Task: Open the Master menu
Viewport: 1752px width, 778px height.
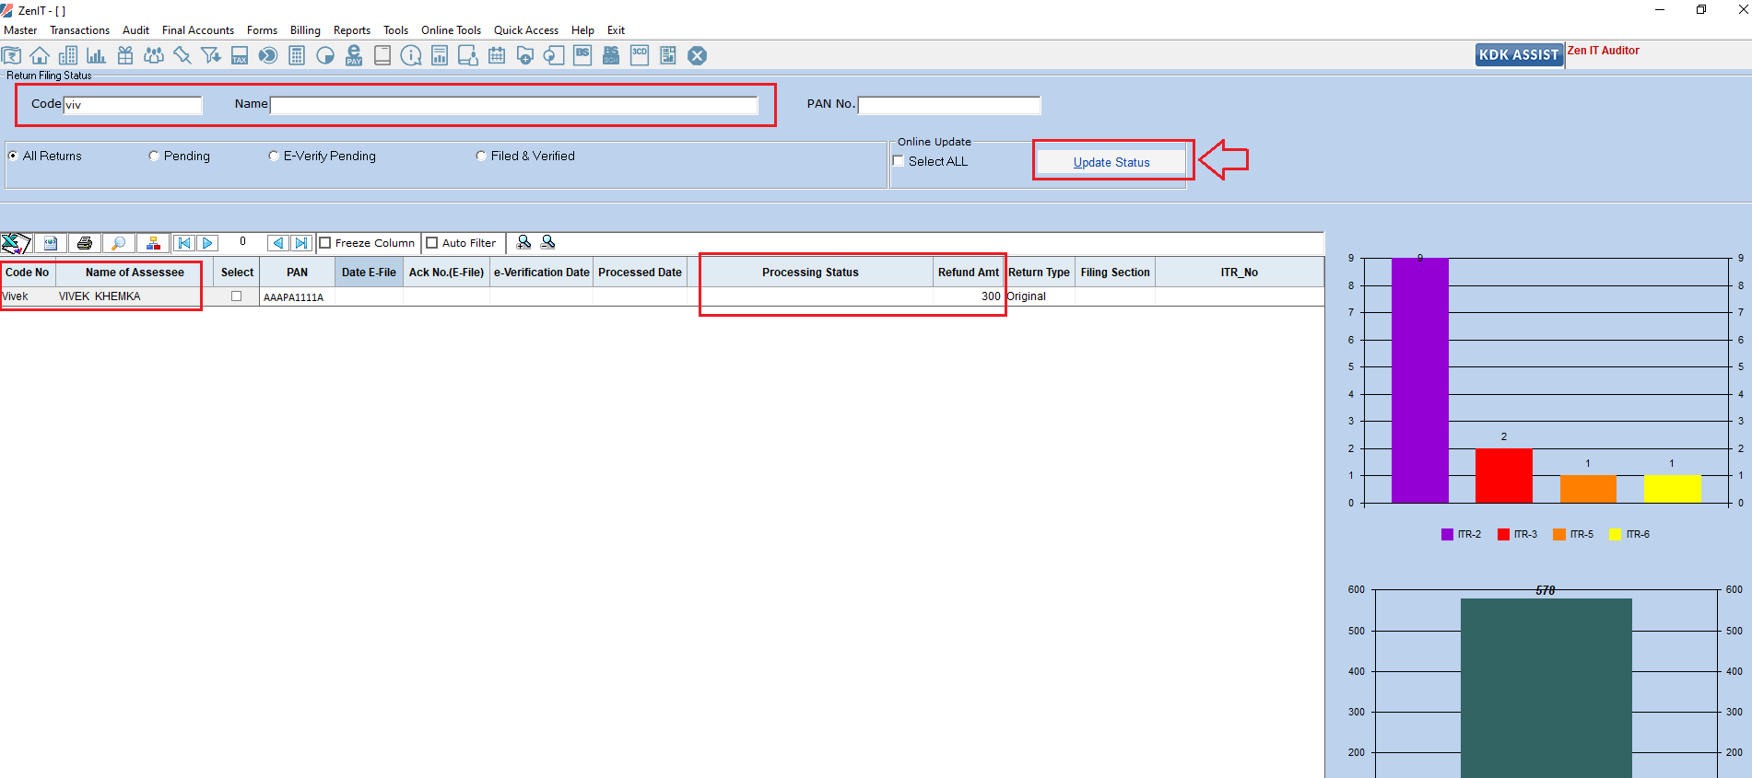Action: (x=20, y=30)
